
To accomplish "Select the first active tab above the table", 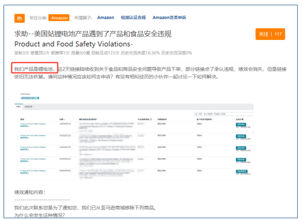I will click(x=19, y=107).
